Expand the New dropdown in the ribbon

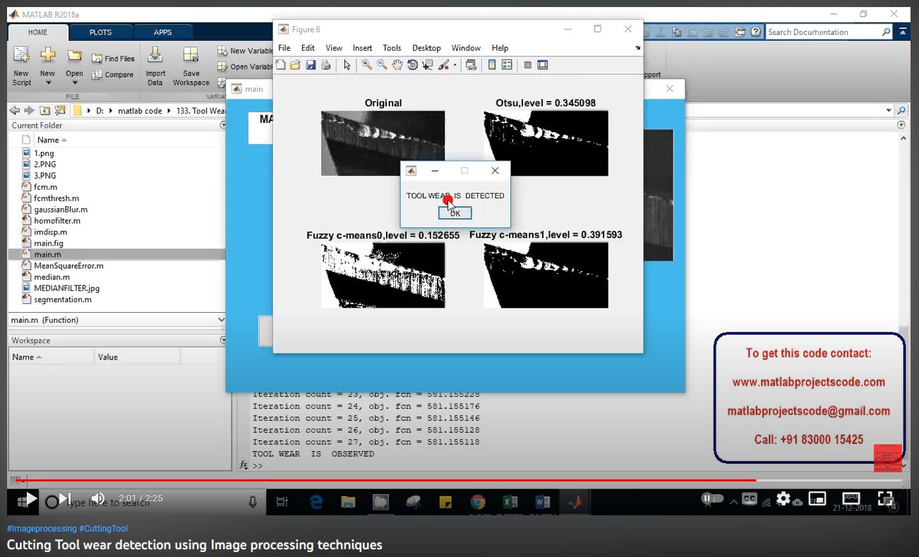click(x=48, y=83)
